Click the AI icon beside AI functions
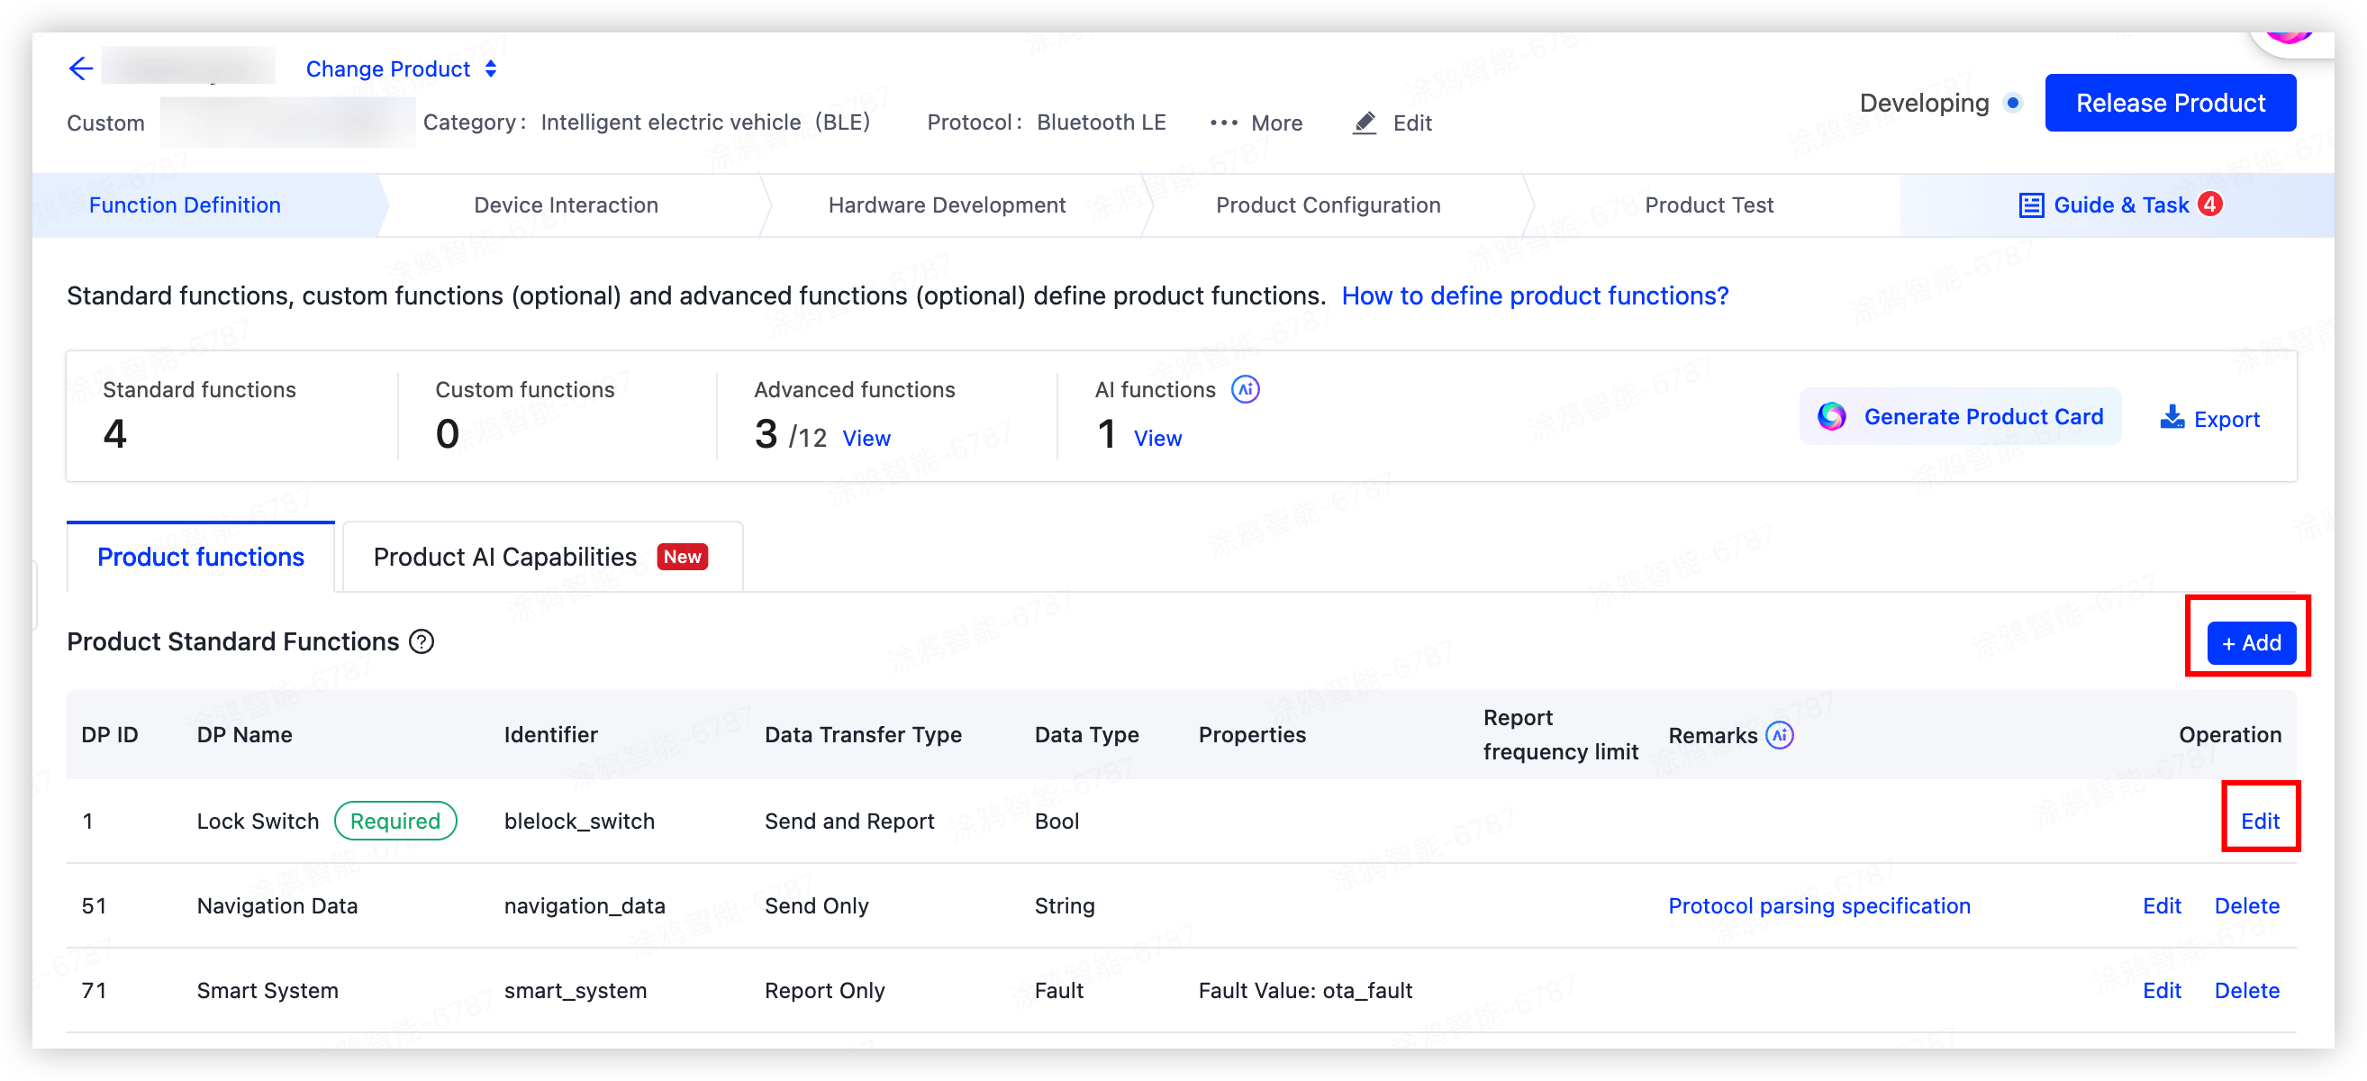2367x1081 pixels. point(1245,390)
